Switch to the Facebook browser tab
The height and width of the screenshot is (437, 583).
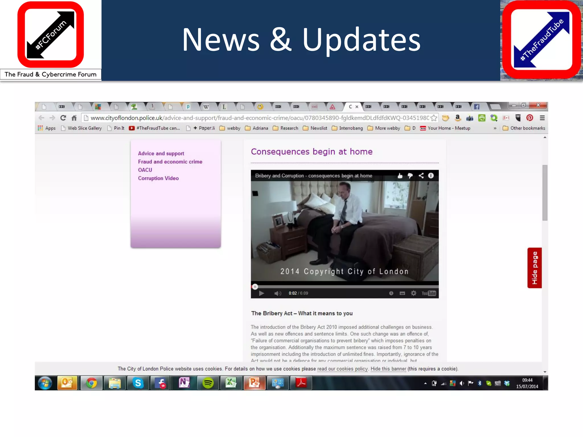pyautogui.click(x=477, y=107)
